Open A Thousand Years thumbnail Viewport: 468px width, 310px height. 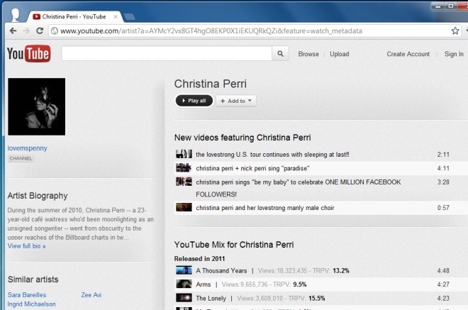pos(184,270)
